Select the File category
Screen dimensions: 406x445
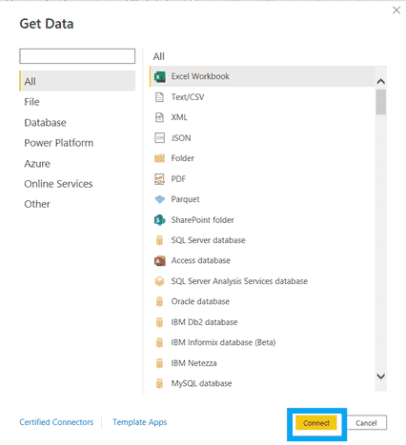click(x=31, y=102)
